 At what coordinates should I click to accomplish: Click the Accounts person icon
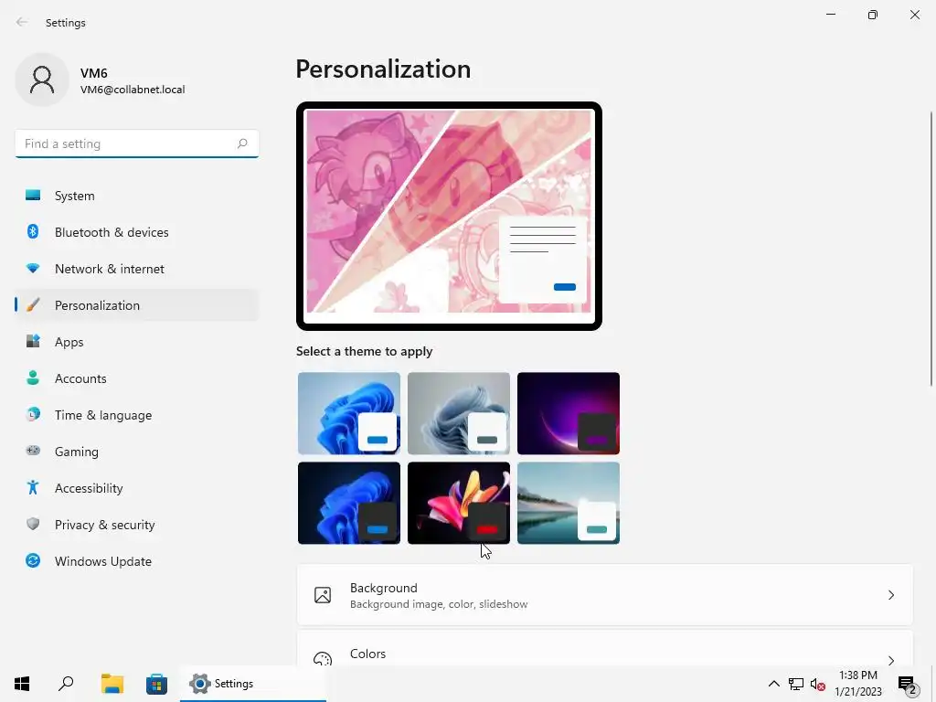coord(33,378)
